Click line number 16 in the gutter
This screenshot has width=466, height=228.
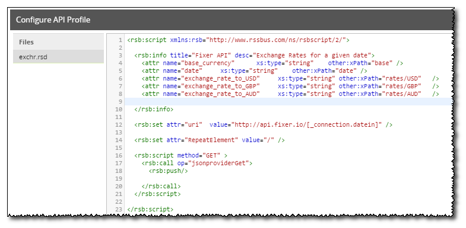(x=119, y=156)
